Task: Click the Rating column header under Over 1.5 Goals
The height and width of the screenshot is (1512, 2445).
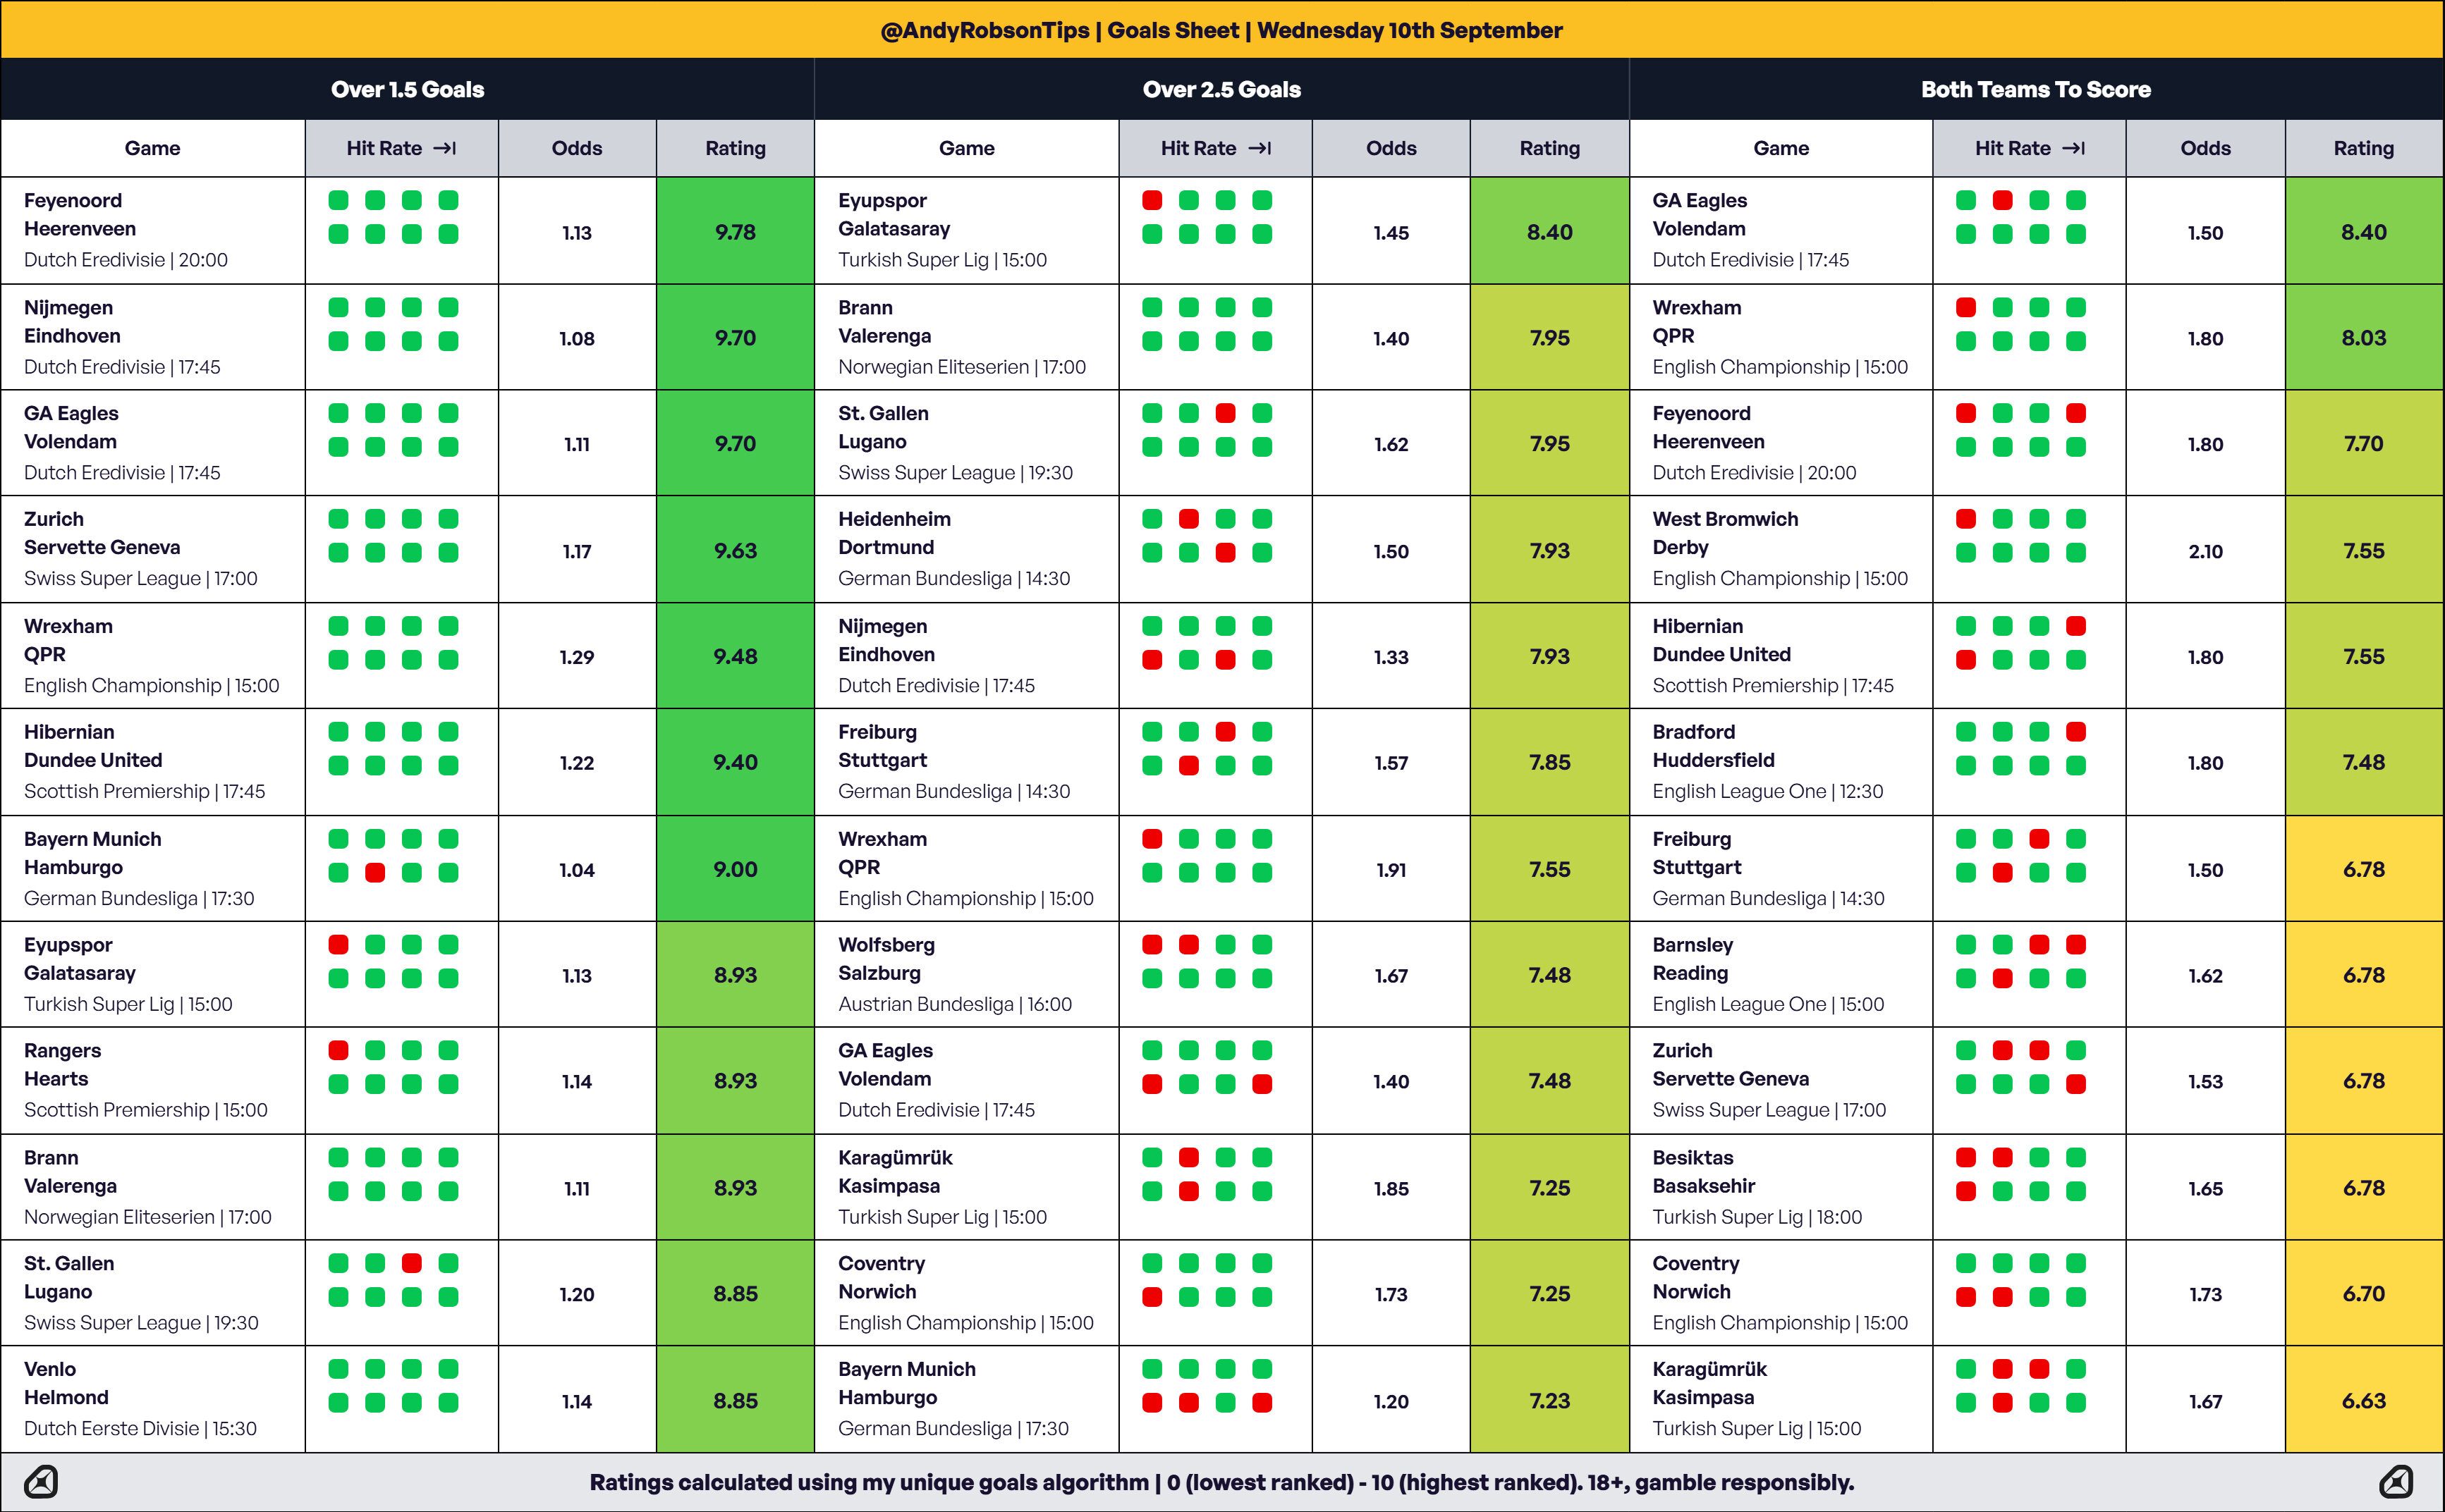Action: (736, 148)
